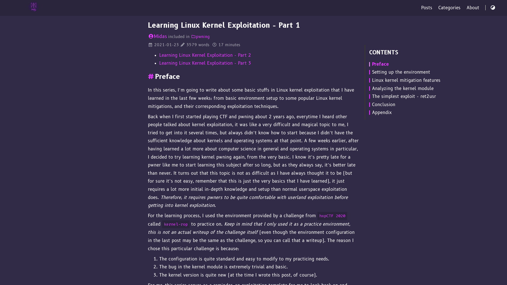Select the hxpCTF 2020 inline link
The image size is (507, 285).
(x=332, y=216)
